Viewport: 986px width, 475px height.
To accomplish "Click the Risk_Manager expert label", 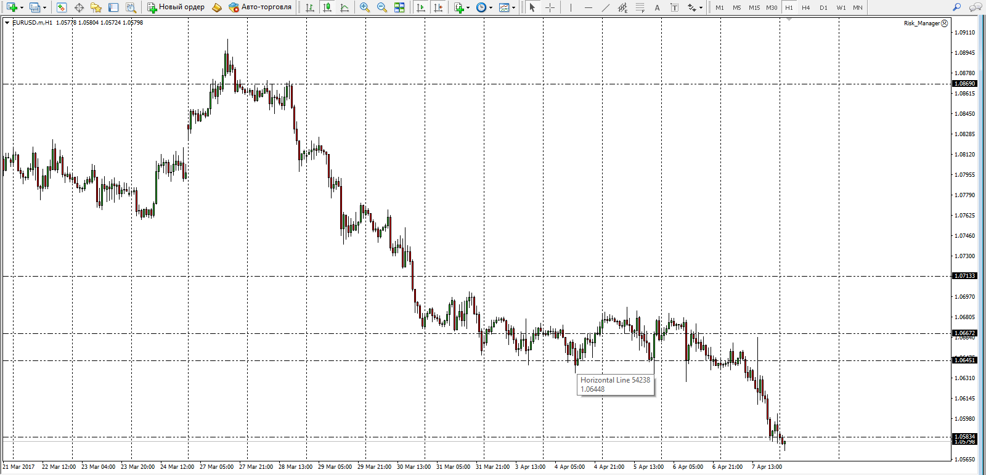I will click(x=921, y=23).
